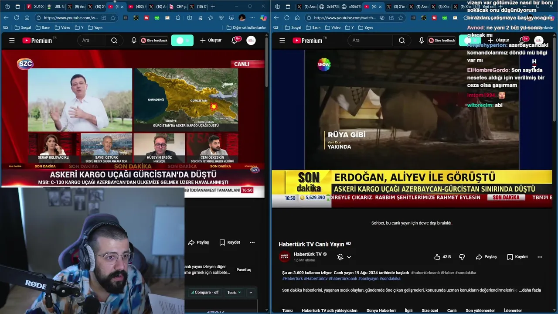Select Canlı filter chip

[452, 311]
